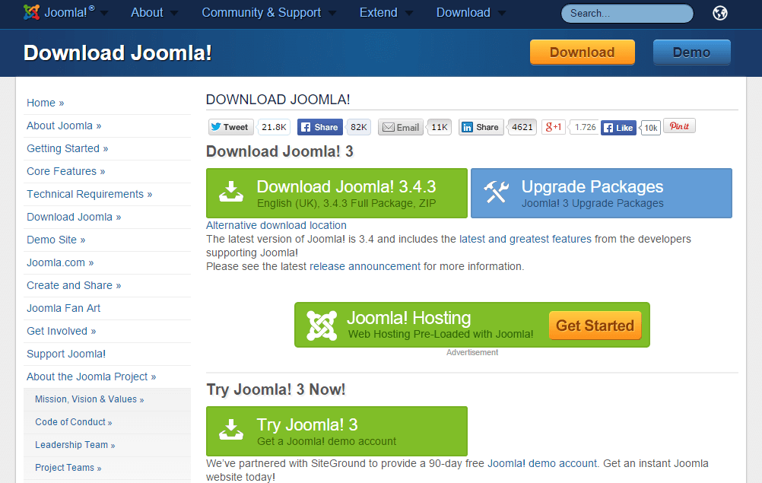Expand the Community & Support dropdown
The image size is (762, 483).
pyautogui.click(x=262, y=12)
